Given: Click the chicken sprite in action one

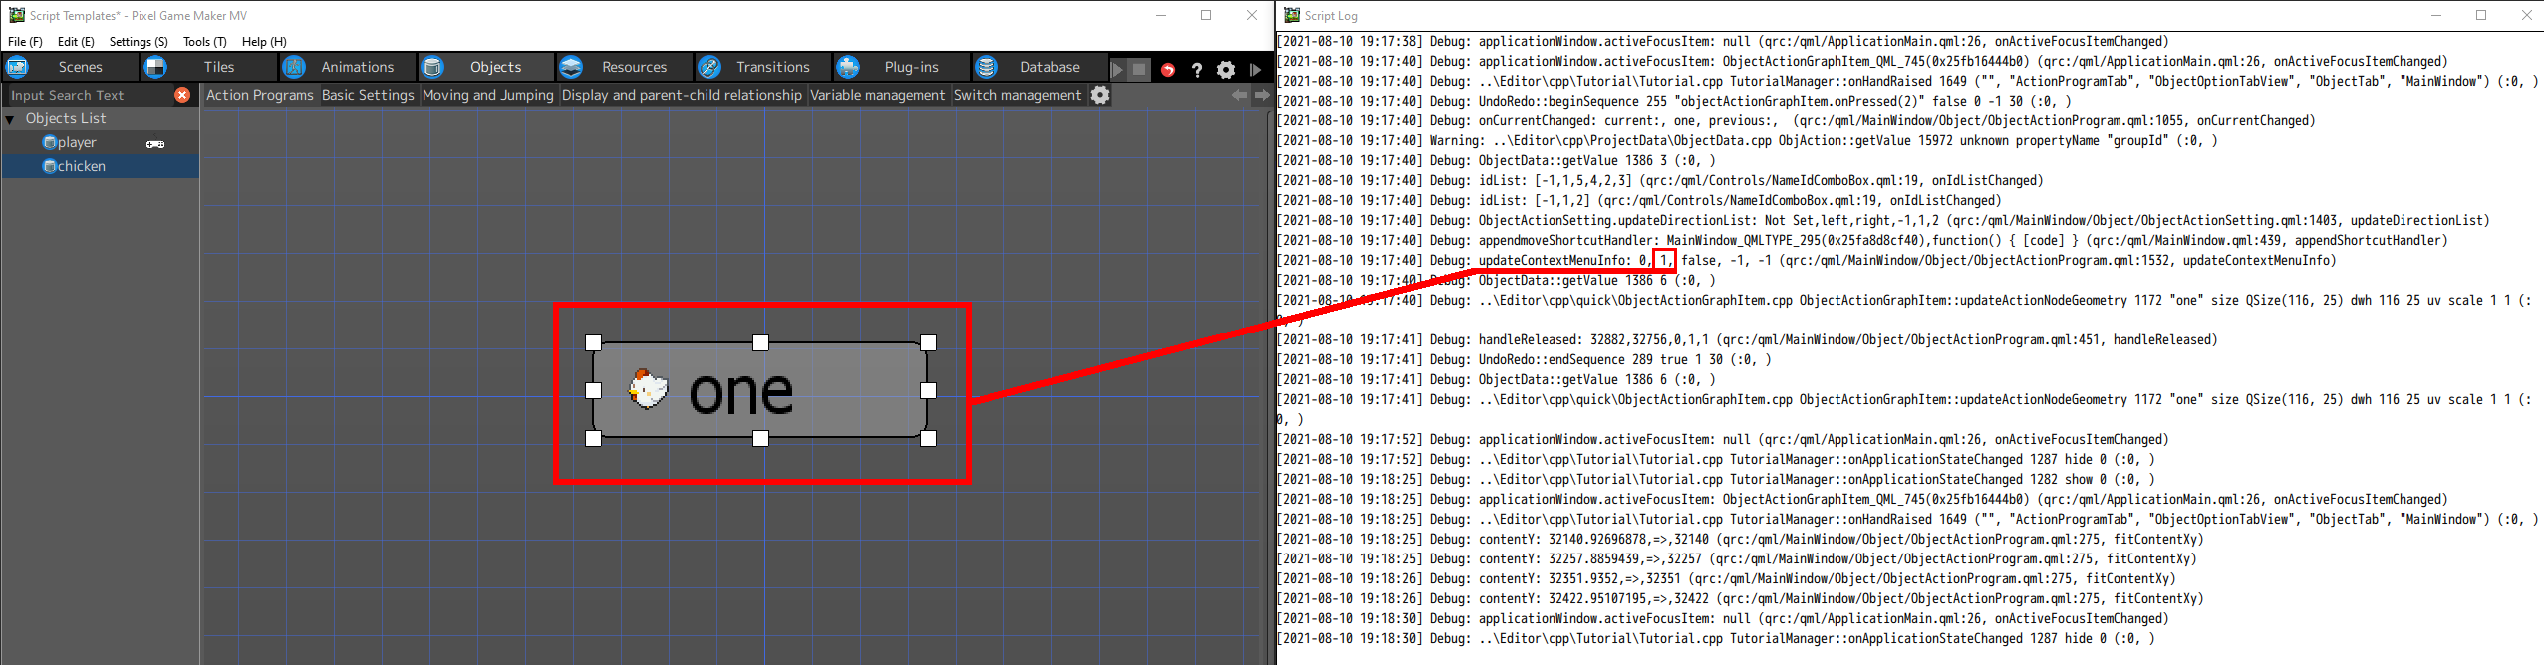Looking at the screenshot, I should pos(648,389).
